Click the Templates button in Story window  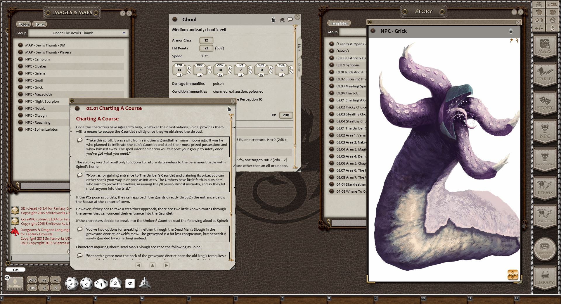click(x=339, y=23)
